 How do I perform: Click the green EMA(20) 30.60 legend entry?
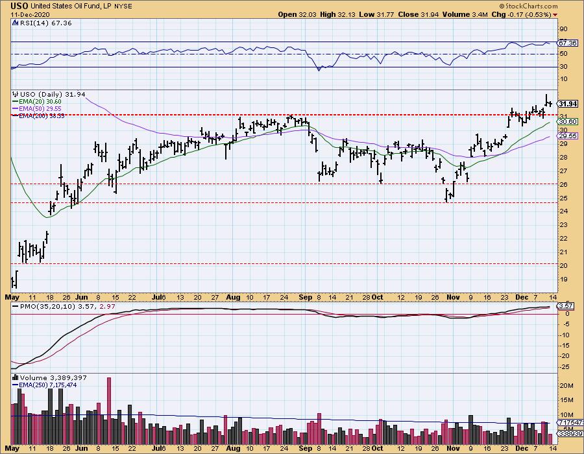pyautogui.click(x=37, y=102)
